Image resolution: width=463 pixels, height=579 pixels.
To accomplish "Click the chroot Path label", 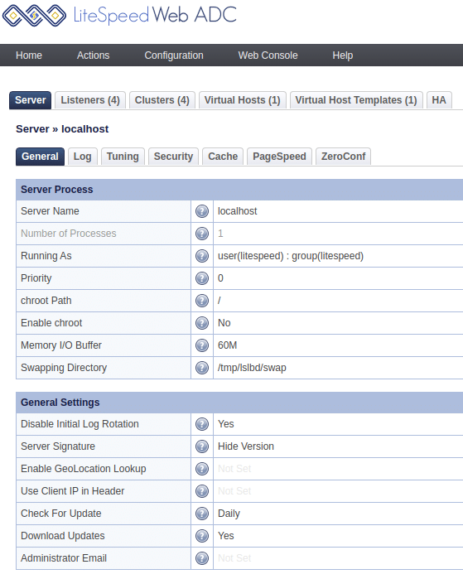I will point(46,301).
